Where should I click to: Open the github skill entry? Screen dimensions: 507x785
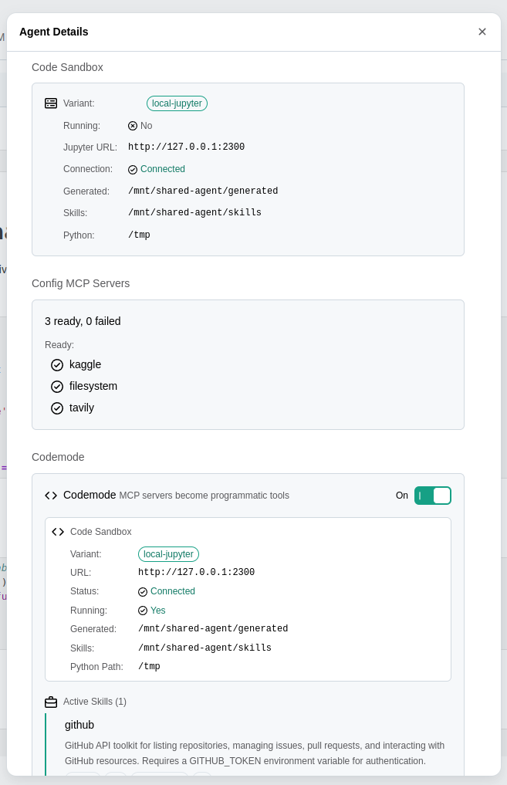(x=79, y=725)
